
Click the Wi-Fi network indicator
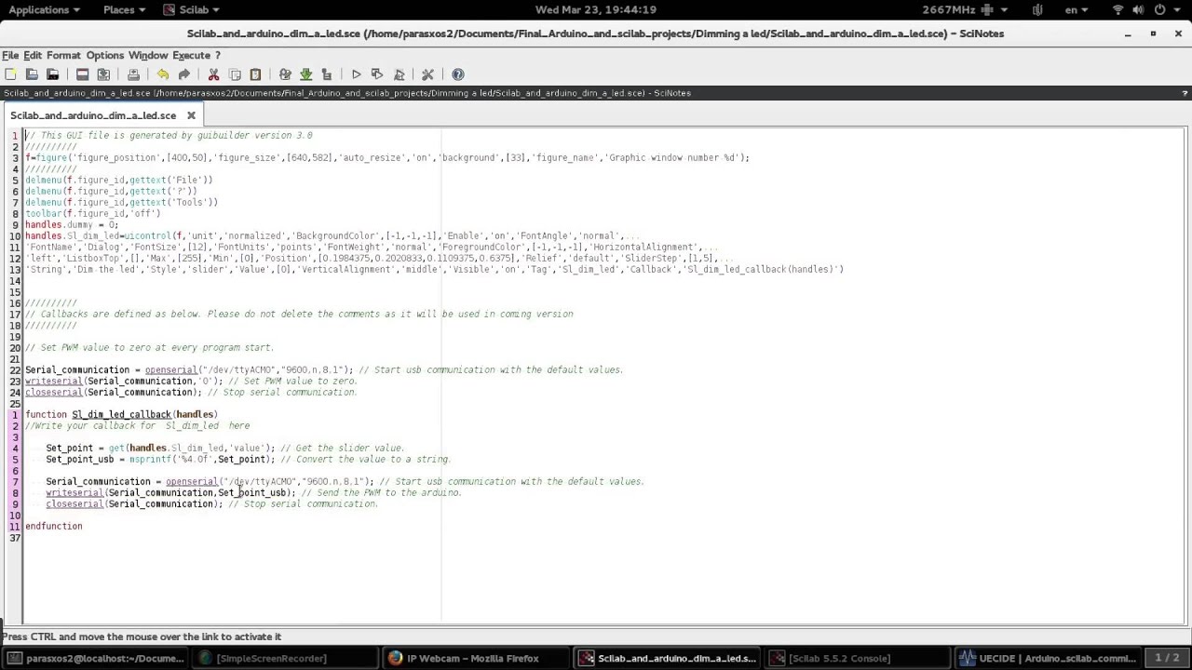[x=1118, y=9]
